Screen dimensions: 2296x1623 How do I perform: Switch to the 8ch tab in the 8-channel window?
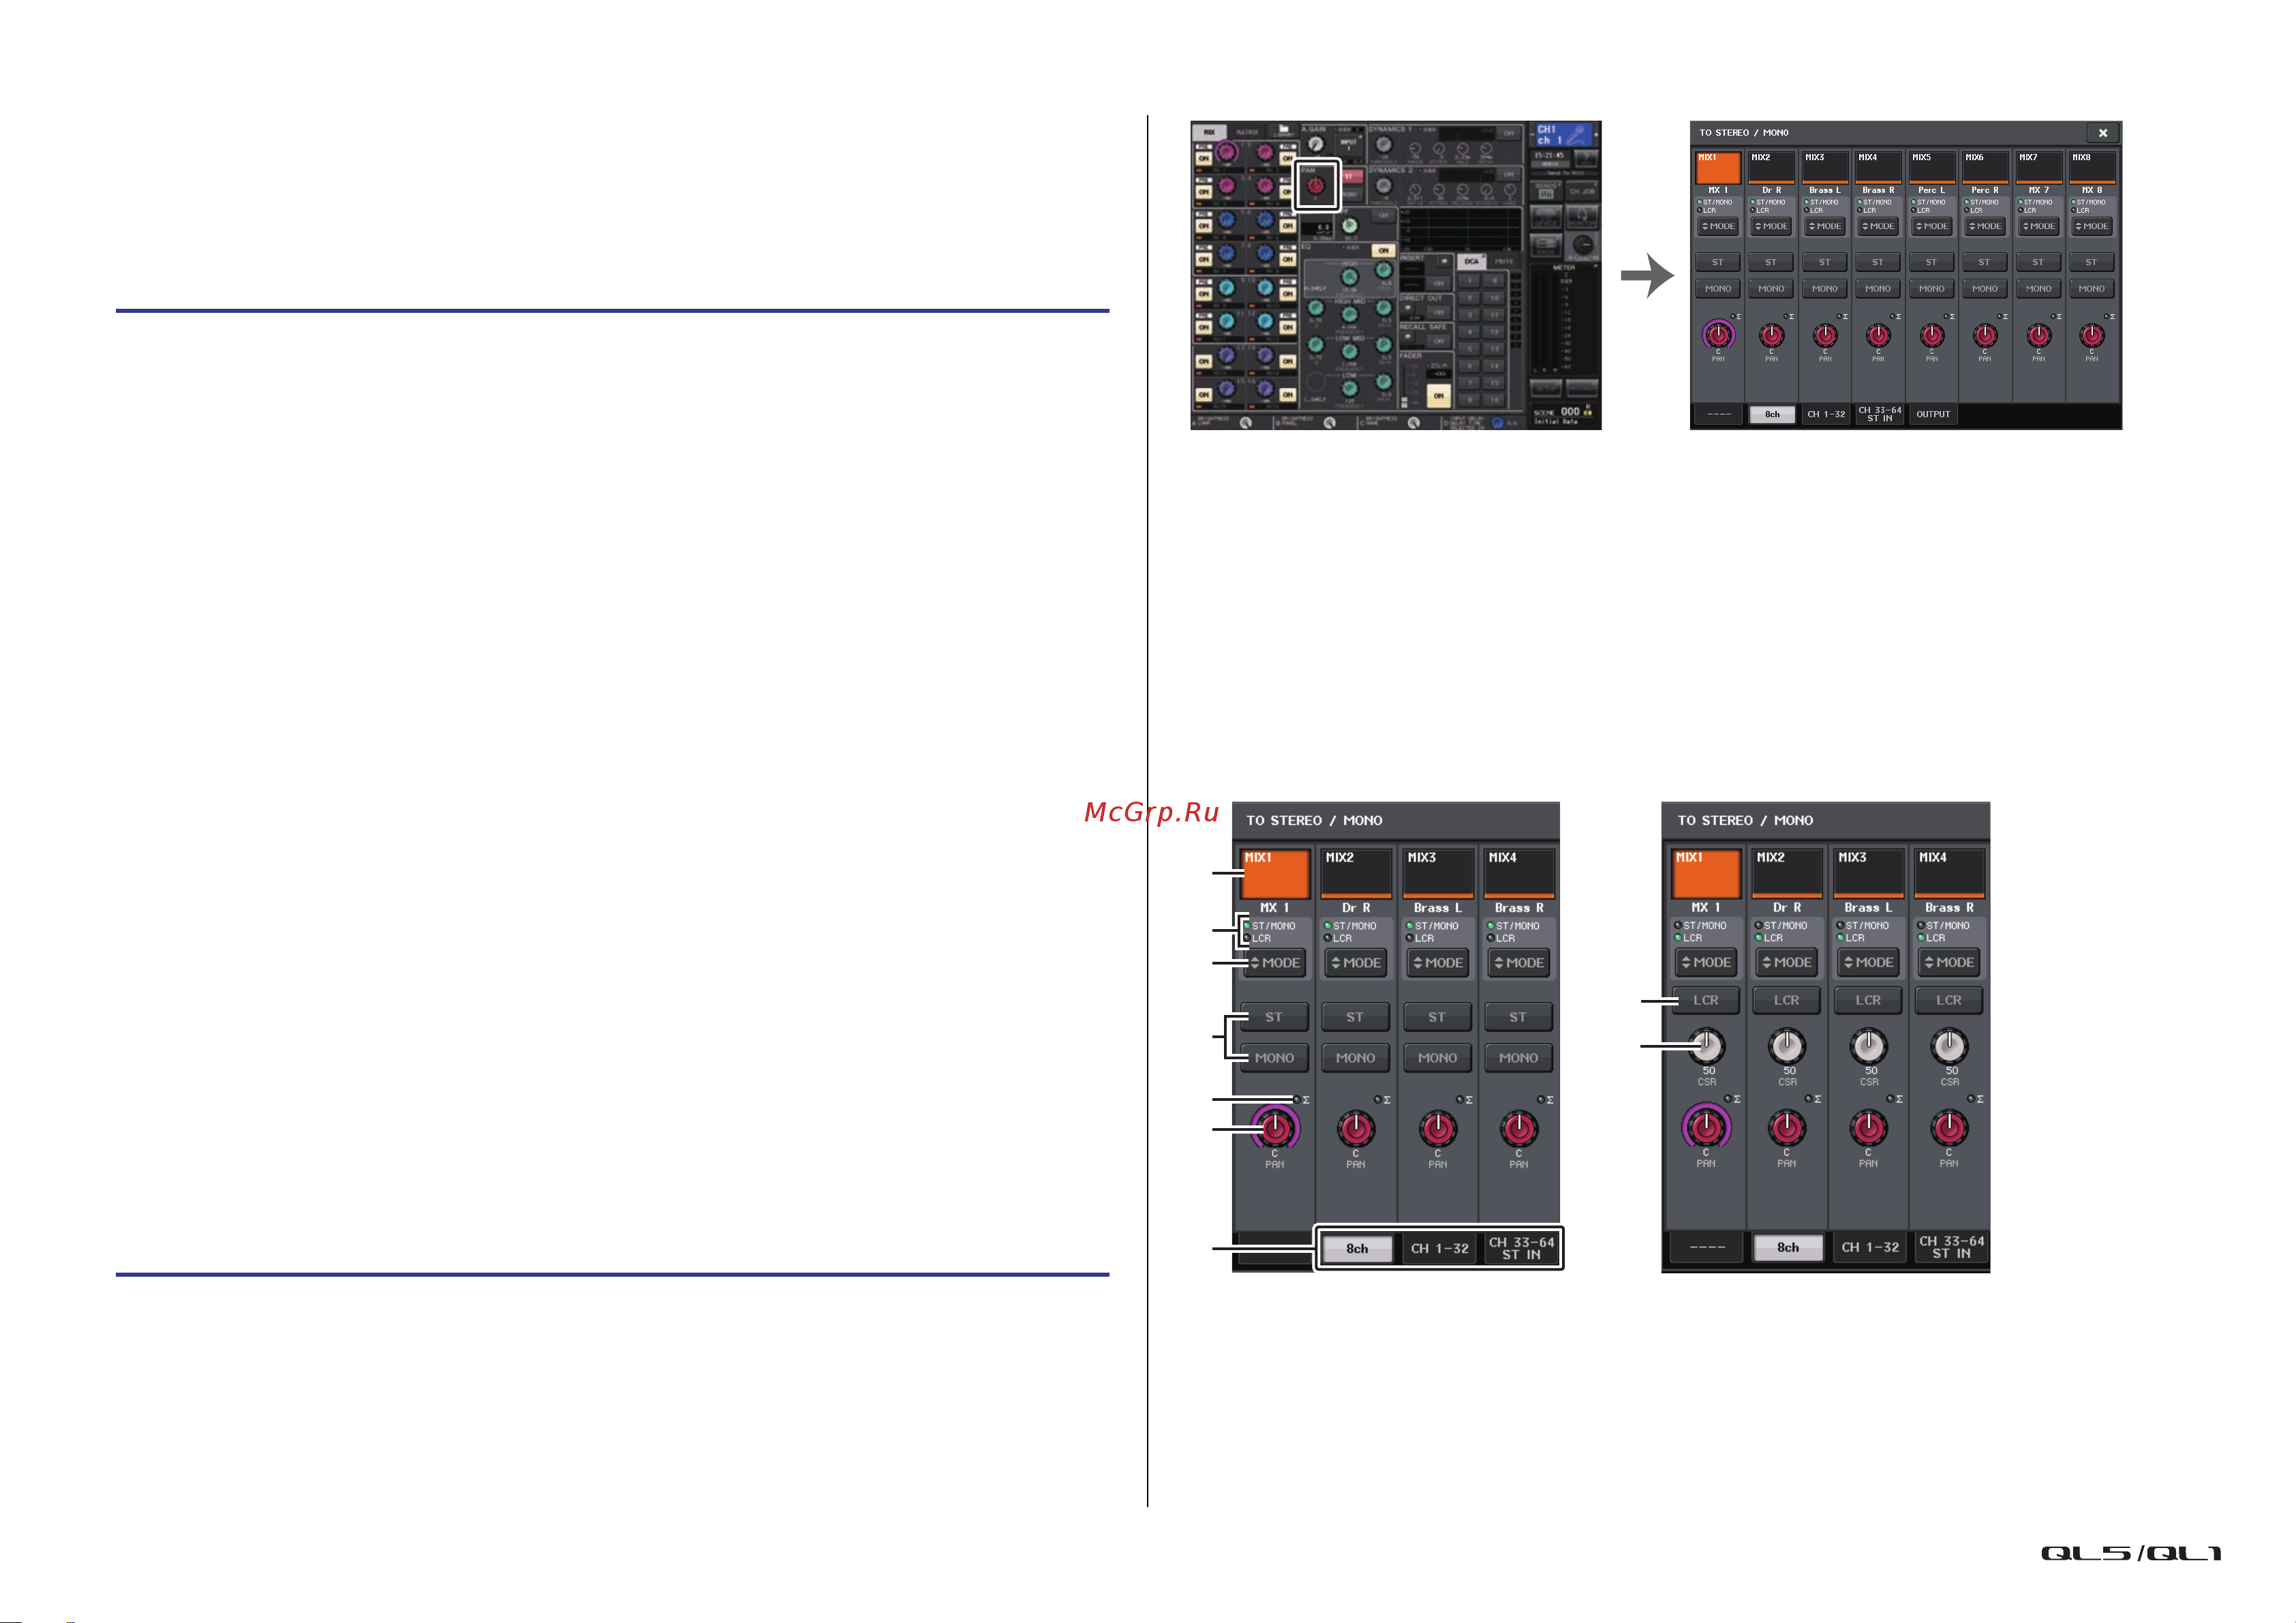[x=1772, y=414]
